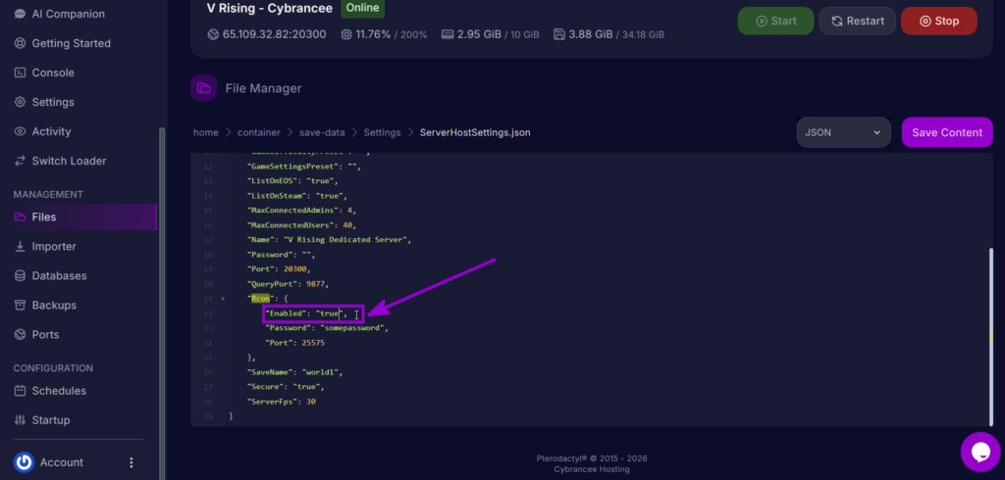Navigate to the Settings folder breadcrumb

tap(382, 132)
